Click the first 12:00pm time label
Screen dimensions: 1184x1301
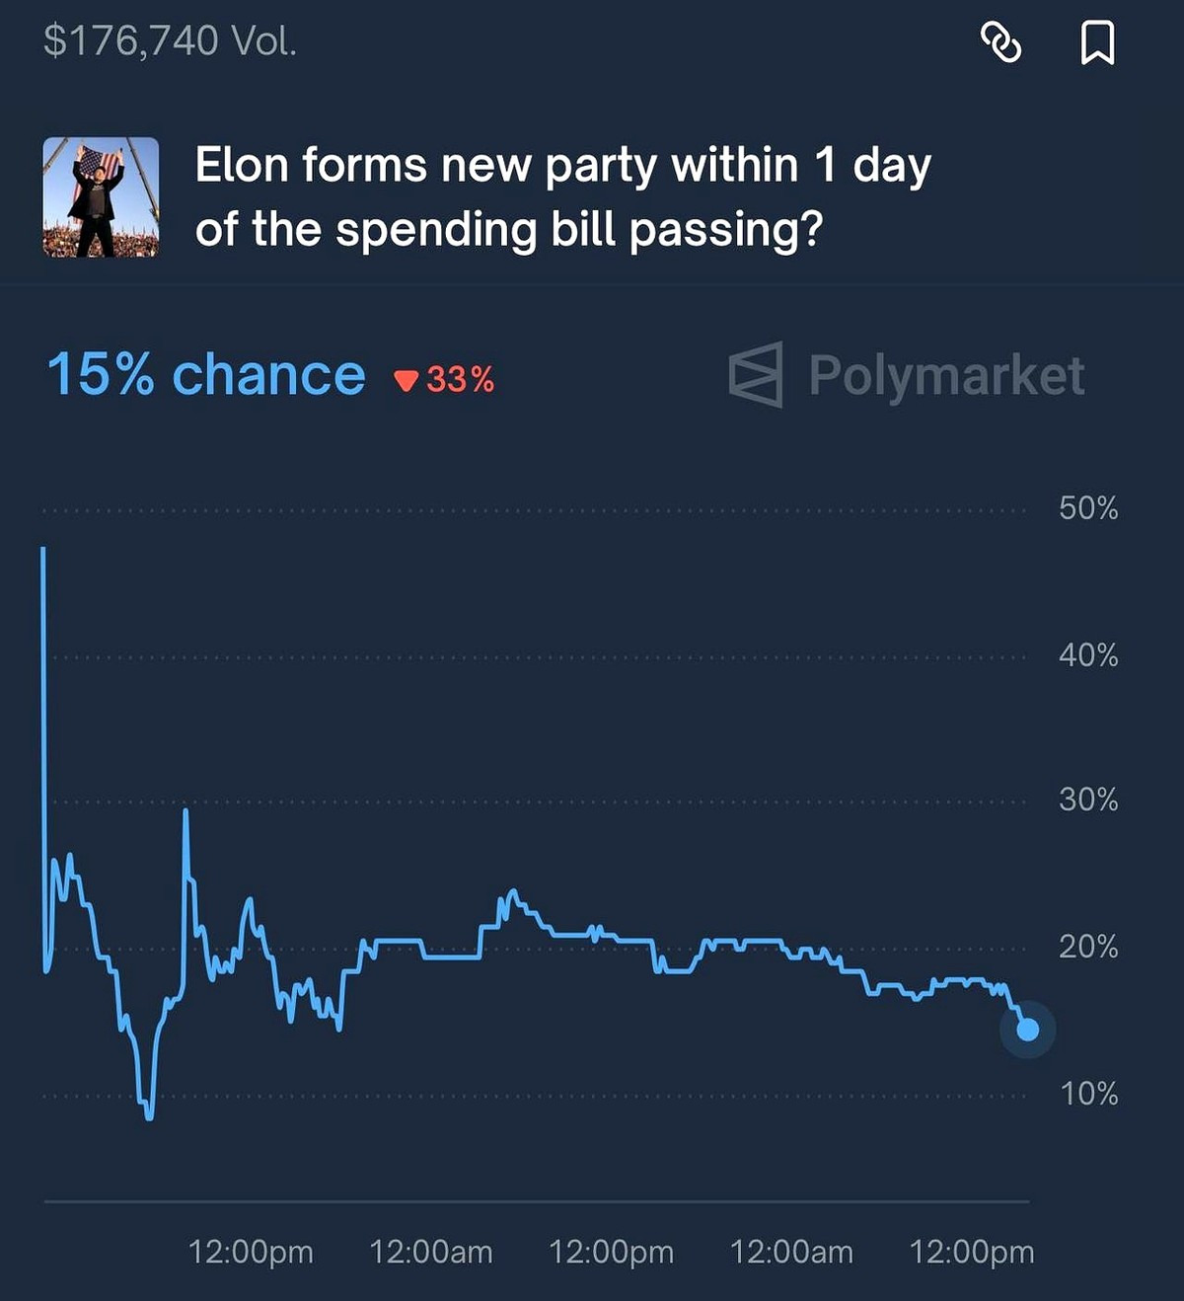tap(251, 1253)
